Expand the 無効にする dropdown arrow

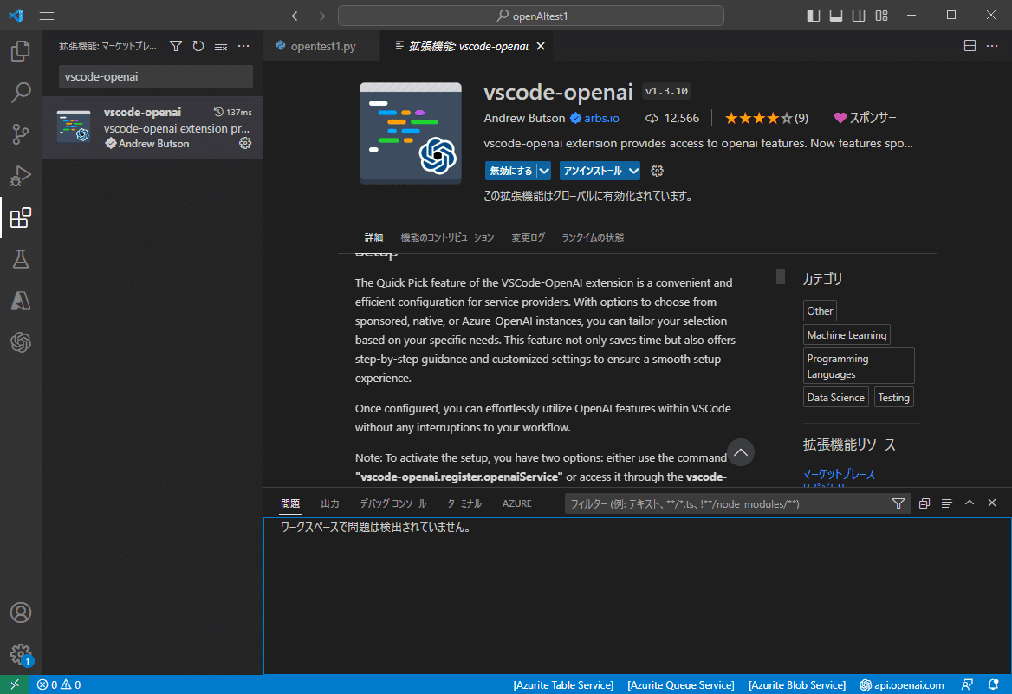(x=543, y=171)
